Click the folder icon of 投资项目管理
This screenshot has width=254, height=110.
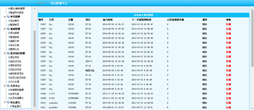pos(8,53)
